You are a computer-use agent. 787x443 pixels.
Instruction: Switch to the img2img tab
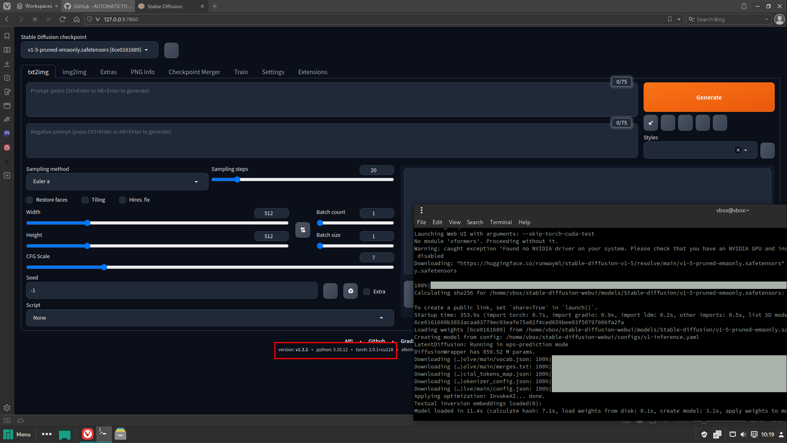point(74,72)
